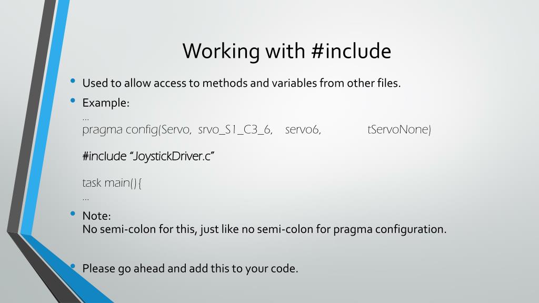This screenshot has width=539, height=303.
Task: Click the "Note:" heading text
Action: tap(97, 216)
